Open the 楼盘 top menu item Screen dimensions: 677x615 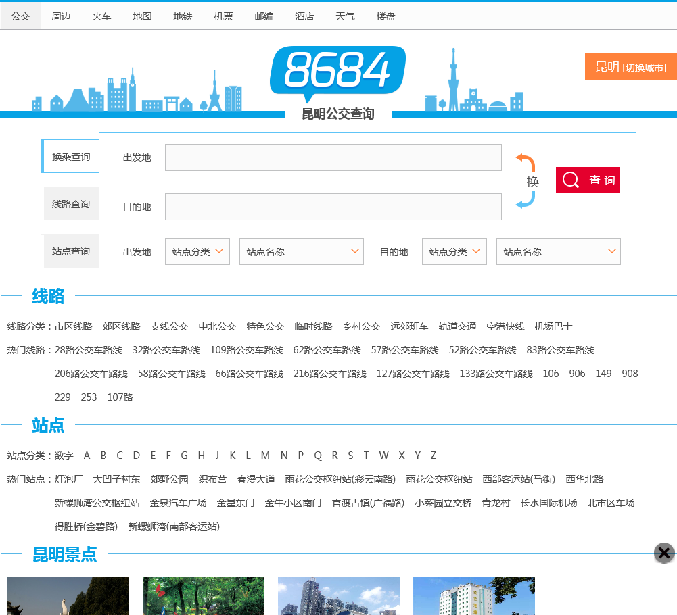(x=386, y=16)
